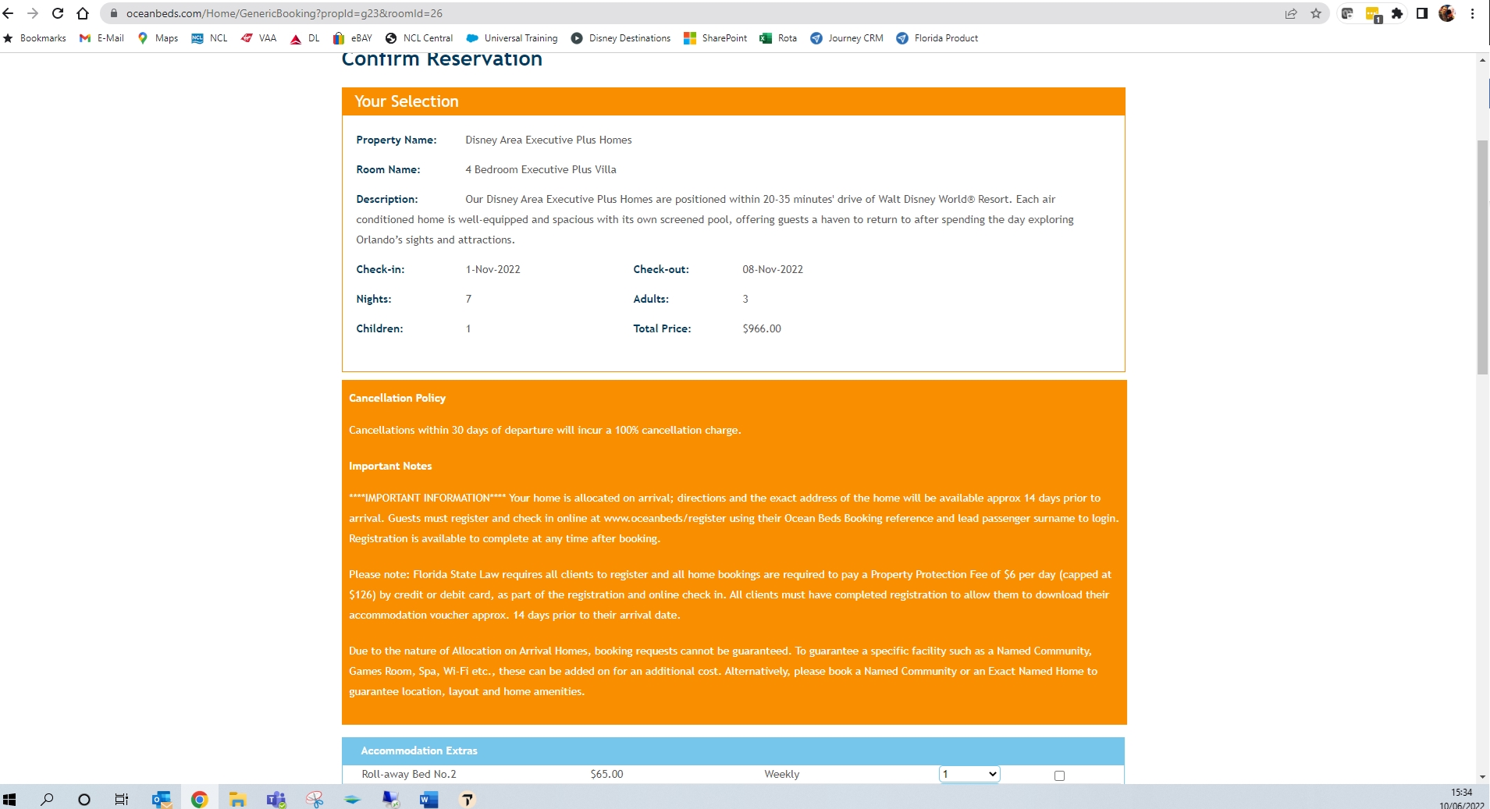This screenshot has height=809, width=1490.
Task: Open the Universal Training bookmark
Action: click(x=512, y=38)
